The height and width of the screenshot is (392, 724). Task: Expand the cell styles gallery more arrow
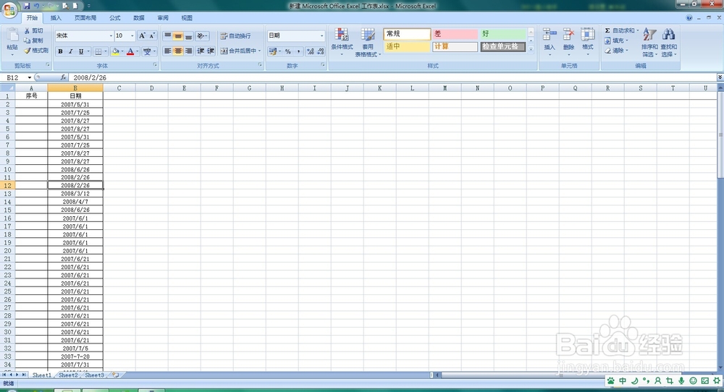point(531,49)
